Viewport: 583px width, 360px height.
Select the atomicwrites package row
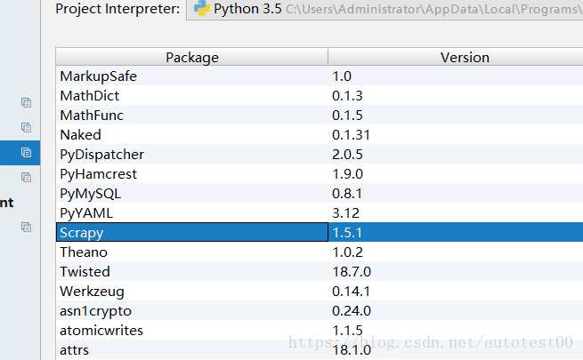click(x=320, y=331)
